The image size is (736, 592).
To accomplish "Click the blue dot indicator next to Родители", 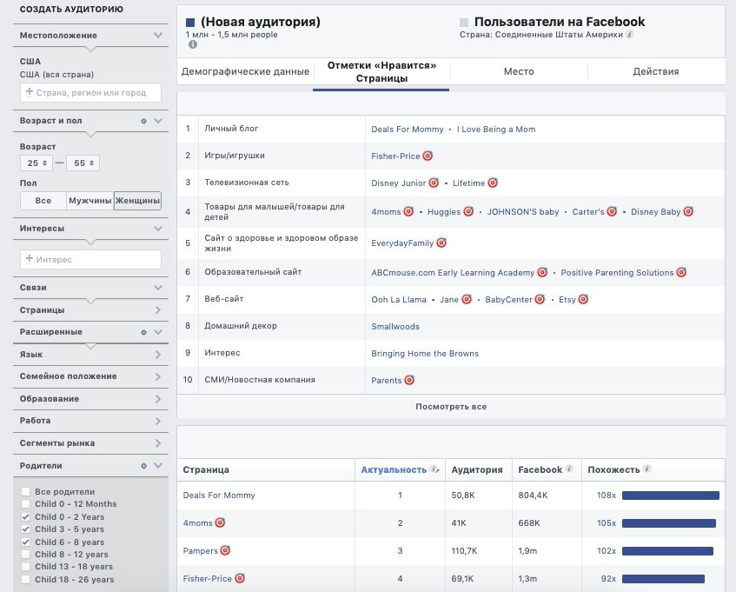I will pos(143,466).
